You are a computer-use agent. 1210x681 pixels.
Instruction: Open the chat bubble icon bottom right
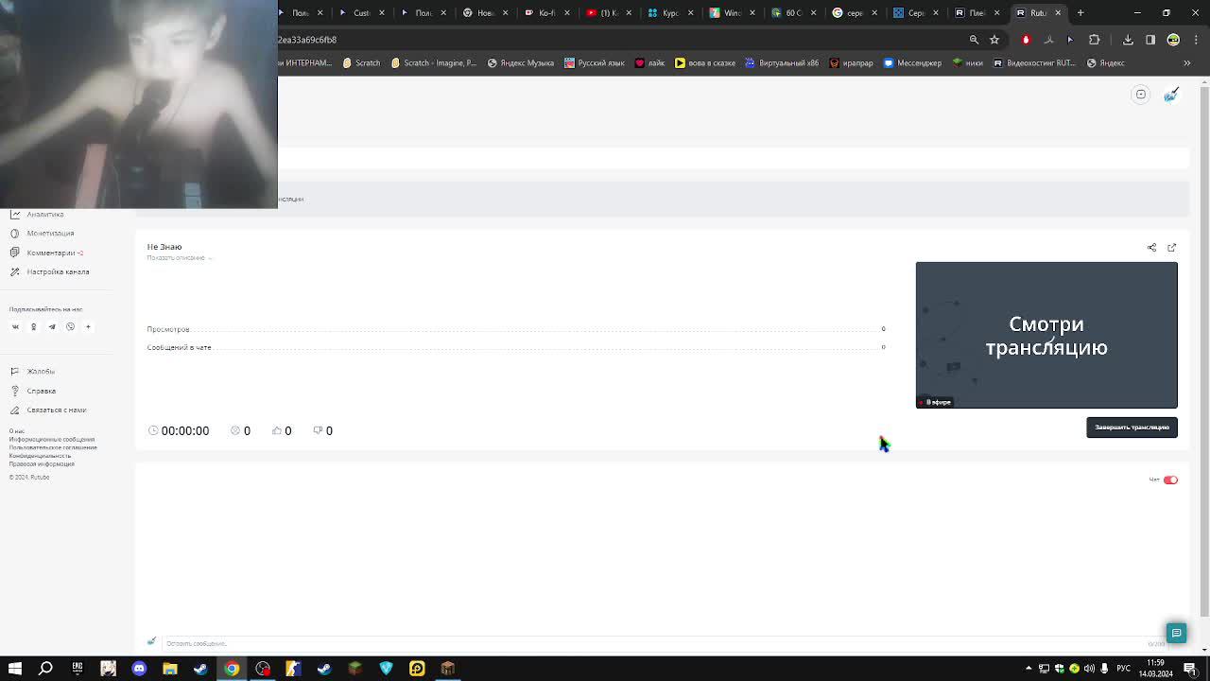pyautogui.click(x=1176, y=634)
